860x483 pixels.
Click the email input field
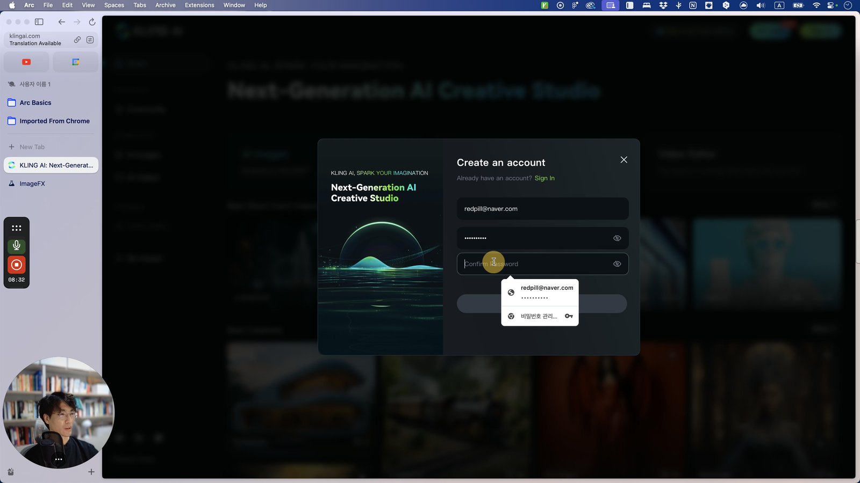pyautogui.click(x=542, y=209)
